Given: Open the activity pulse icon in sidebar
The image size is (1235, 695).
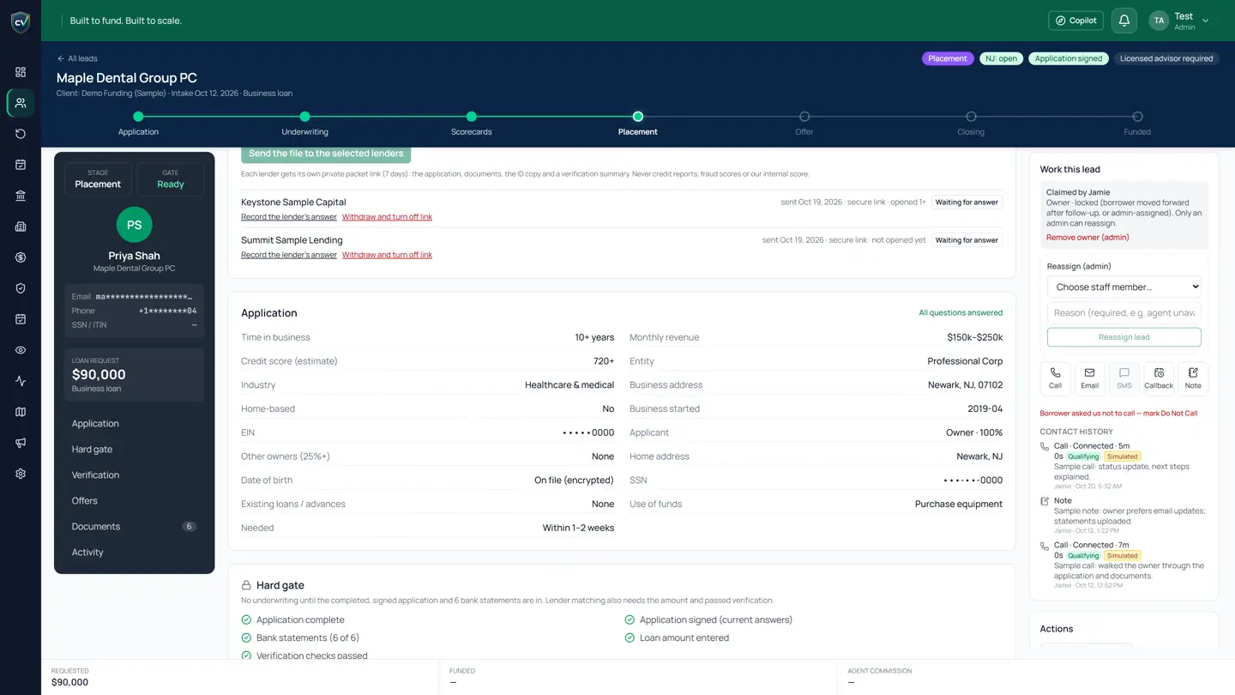Looking at the screenshot, I should [x=21, y=381].
